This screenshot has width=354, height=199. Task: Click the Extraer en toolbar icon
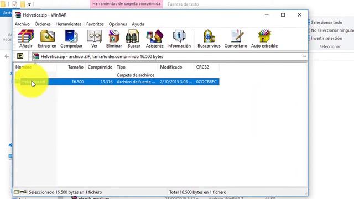tap(47, 39)
